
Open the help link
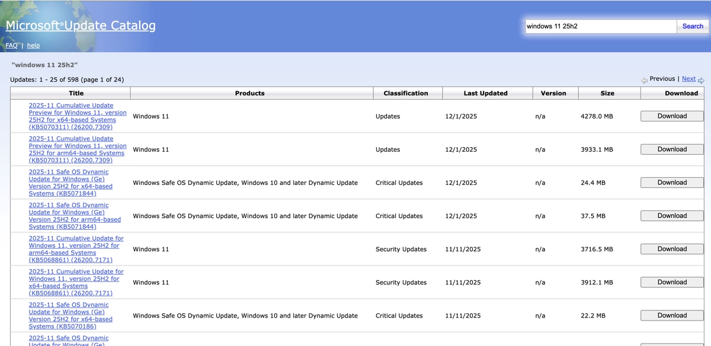point(33,45)
